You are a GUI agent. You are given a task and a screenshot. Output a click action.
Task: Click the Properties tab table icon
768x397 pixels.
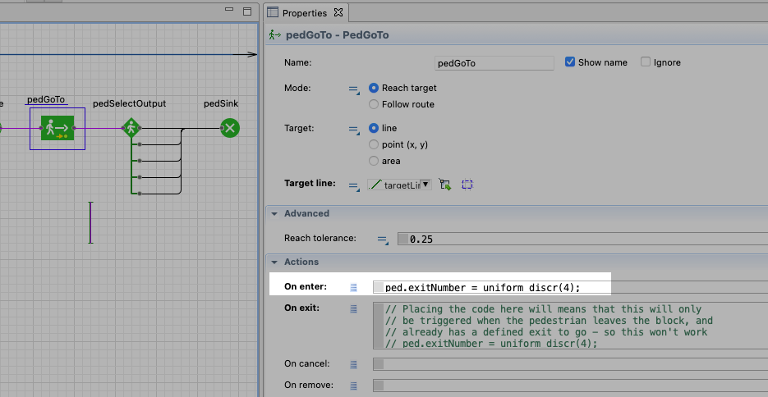[273, 12]
